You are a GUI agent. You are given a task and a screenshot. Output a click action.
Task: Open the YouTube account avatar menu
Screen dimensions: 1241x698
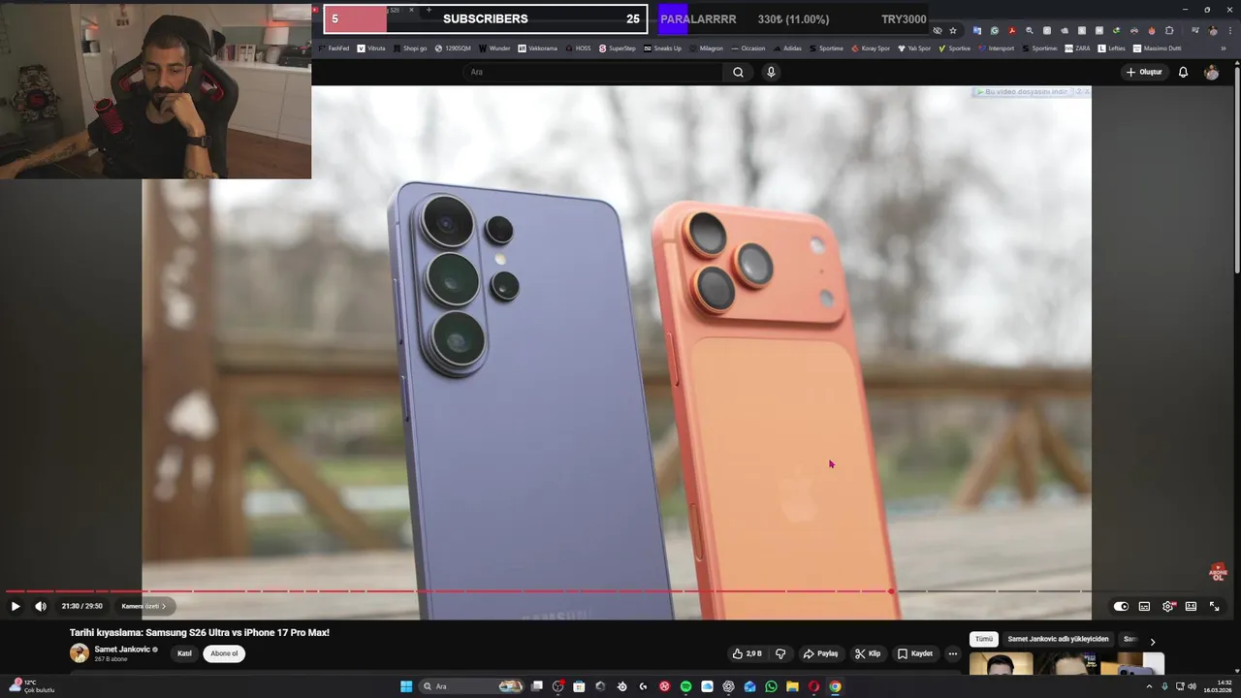point(1211,72)
